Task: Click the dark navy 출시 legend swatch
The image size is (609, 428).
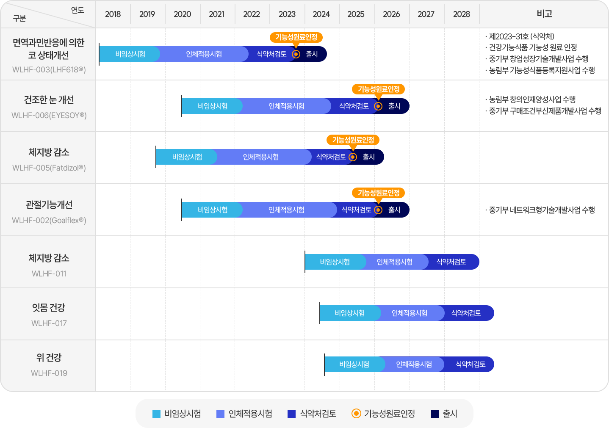Action: [x=435, y=414]
